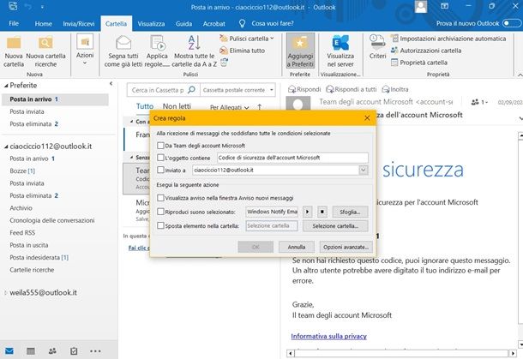Expand weila555@outlook.it account
This screenshot has height=359, width=523.
click(x=5, y=293)
